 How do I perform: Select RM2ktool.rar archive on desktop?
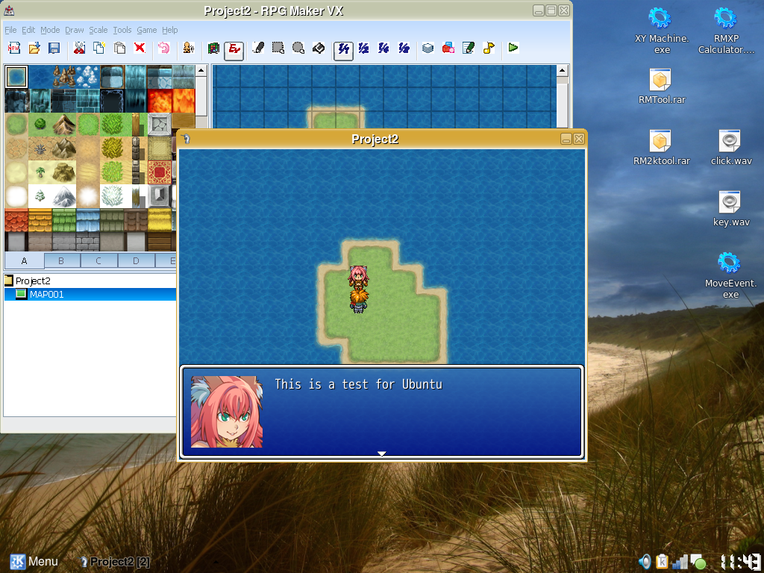tap(662, 148)
